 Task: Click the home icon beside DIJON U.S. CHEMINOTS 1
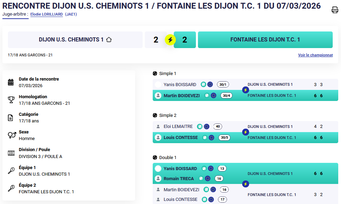(x=109, y=40)
